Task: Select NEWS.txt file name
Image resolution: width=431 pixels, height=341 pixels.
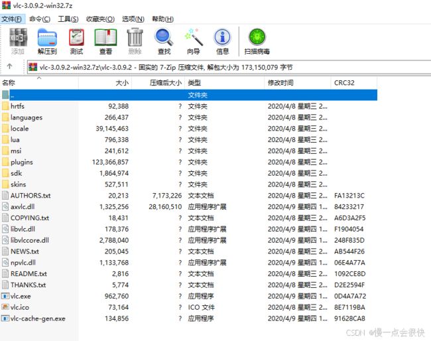Action: (x=25, y=251)
